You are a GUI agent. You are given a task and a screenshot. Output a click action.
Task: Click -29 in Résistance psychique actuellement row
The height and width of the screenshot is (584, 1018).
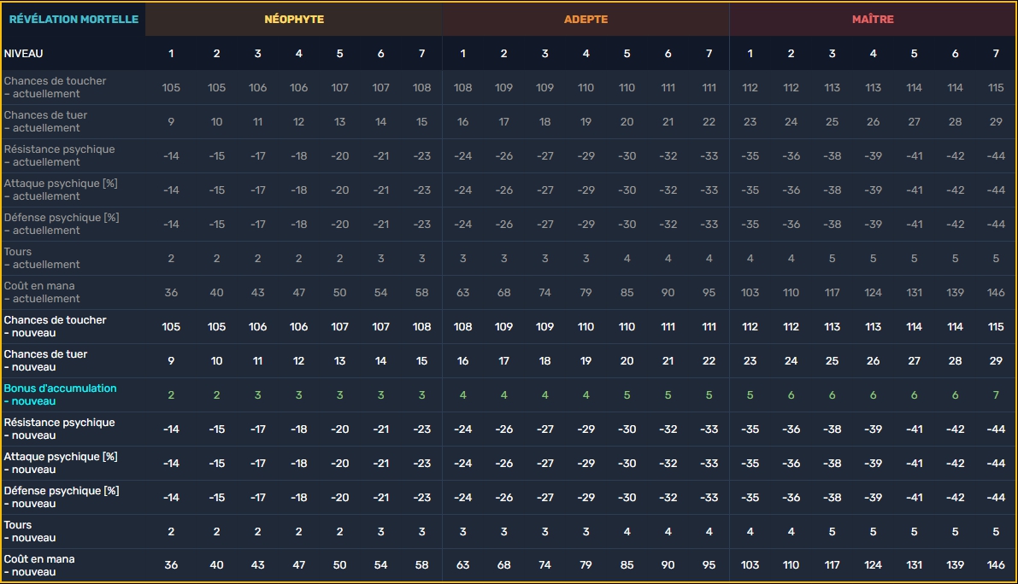[x=585, y=156]
